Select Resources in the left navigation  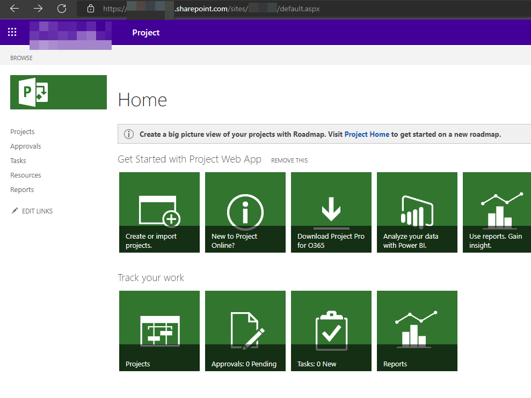tap(26, 175)
